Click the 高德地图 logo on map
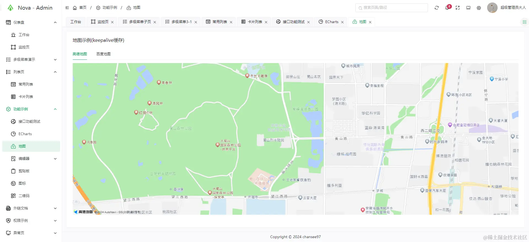This screenshot has height=242, width=529. click(x=83, y=212)
